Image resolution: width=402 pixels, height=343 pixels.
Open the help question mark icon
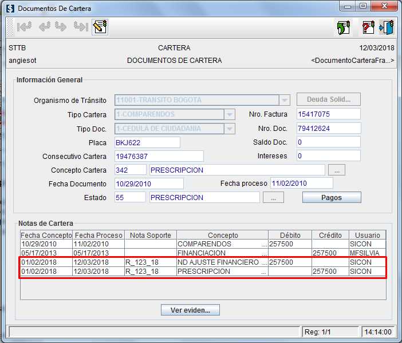pos(368,27)
